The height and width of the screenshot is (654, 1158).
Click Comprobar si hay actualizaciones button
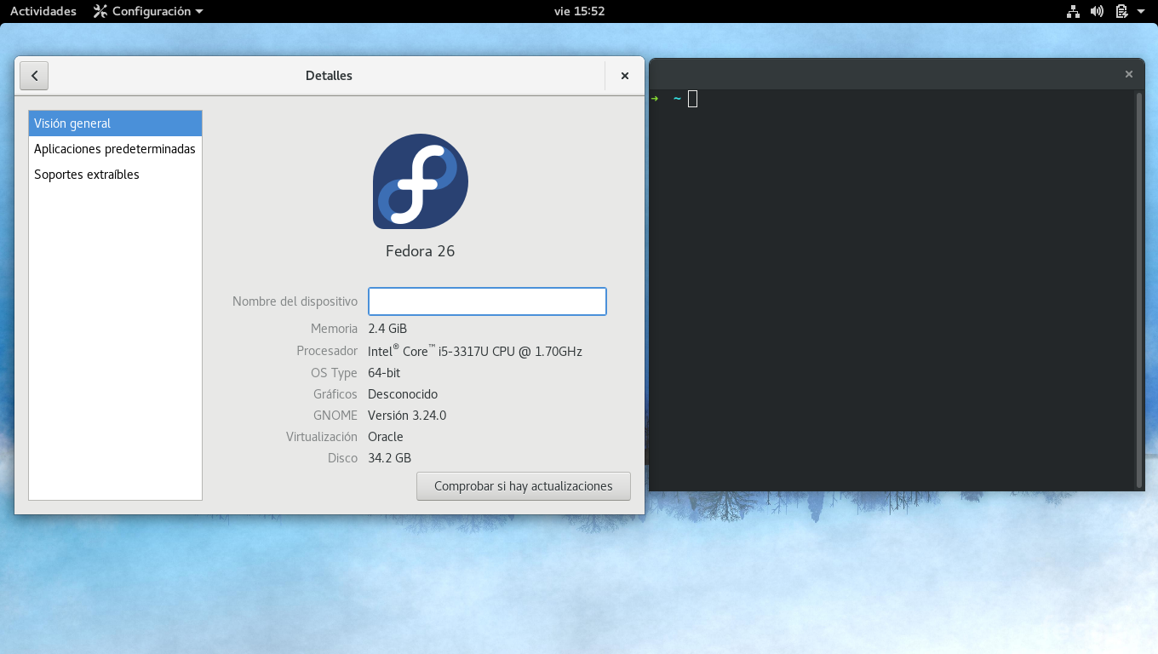[524, 486]
